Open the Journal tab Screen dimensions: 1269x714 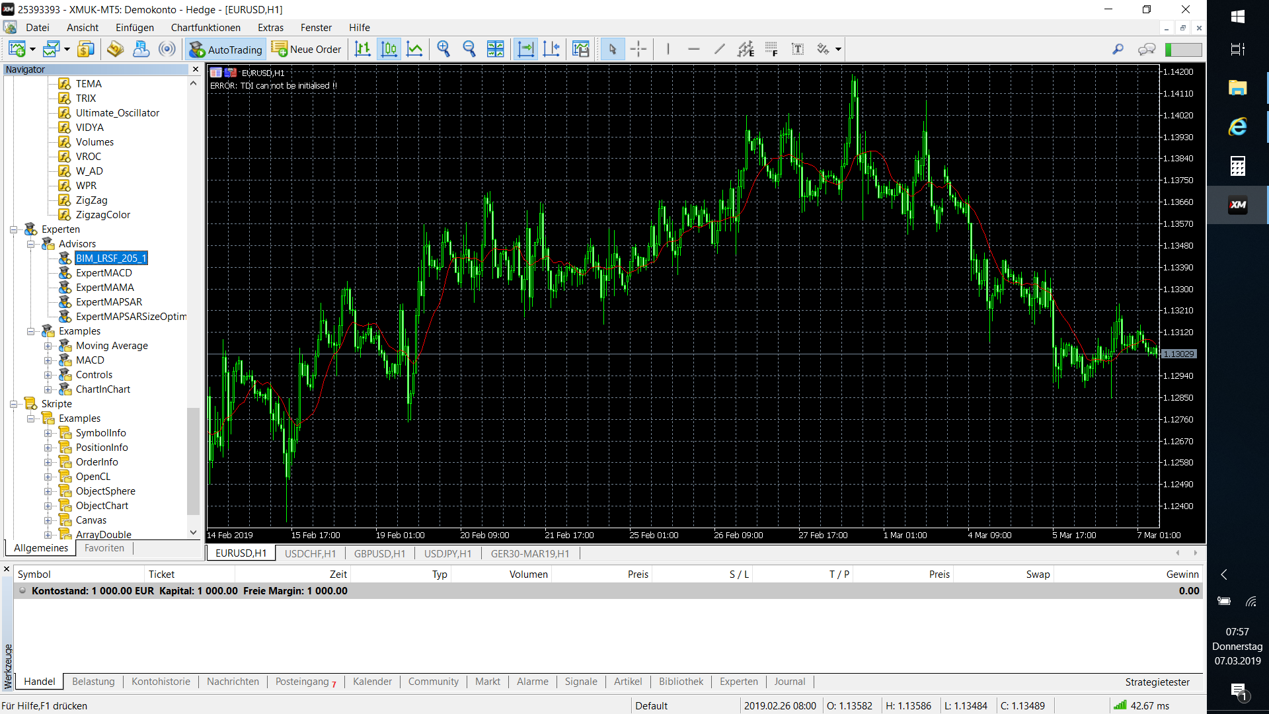pos(790,682)
